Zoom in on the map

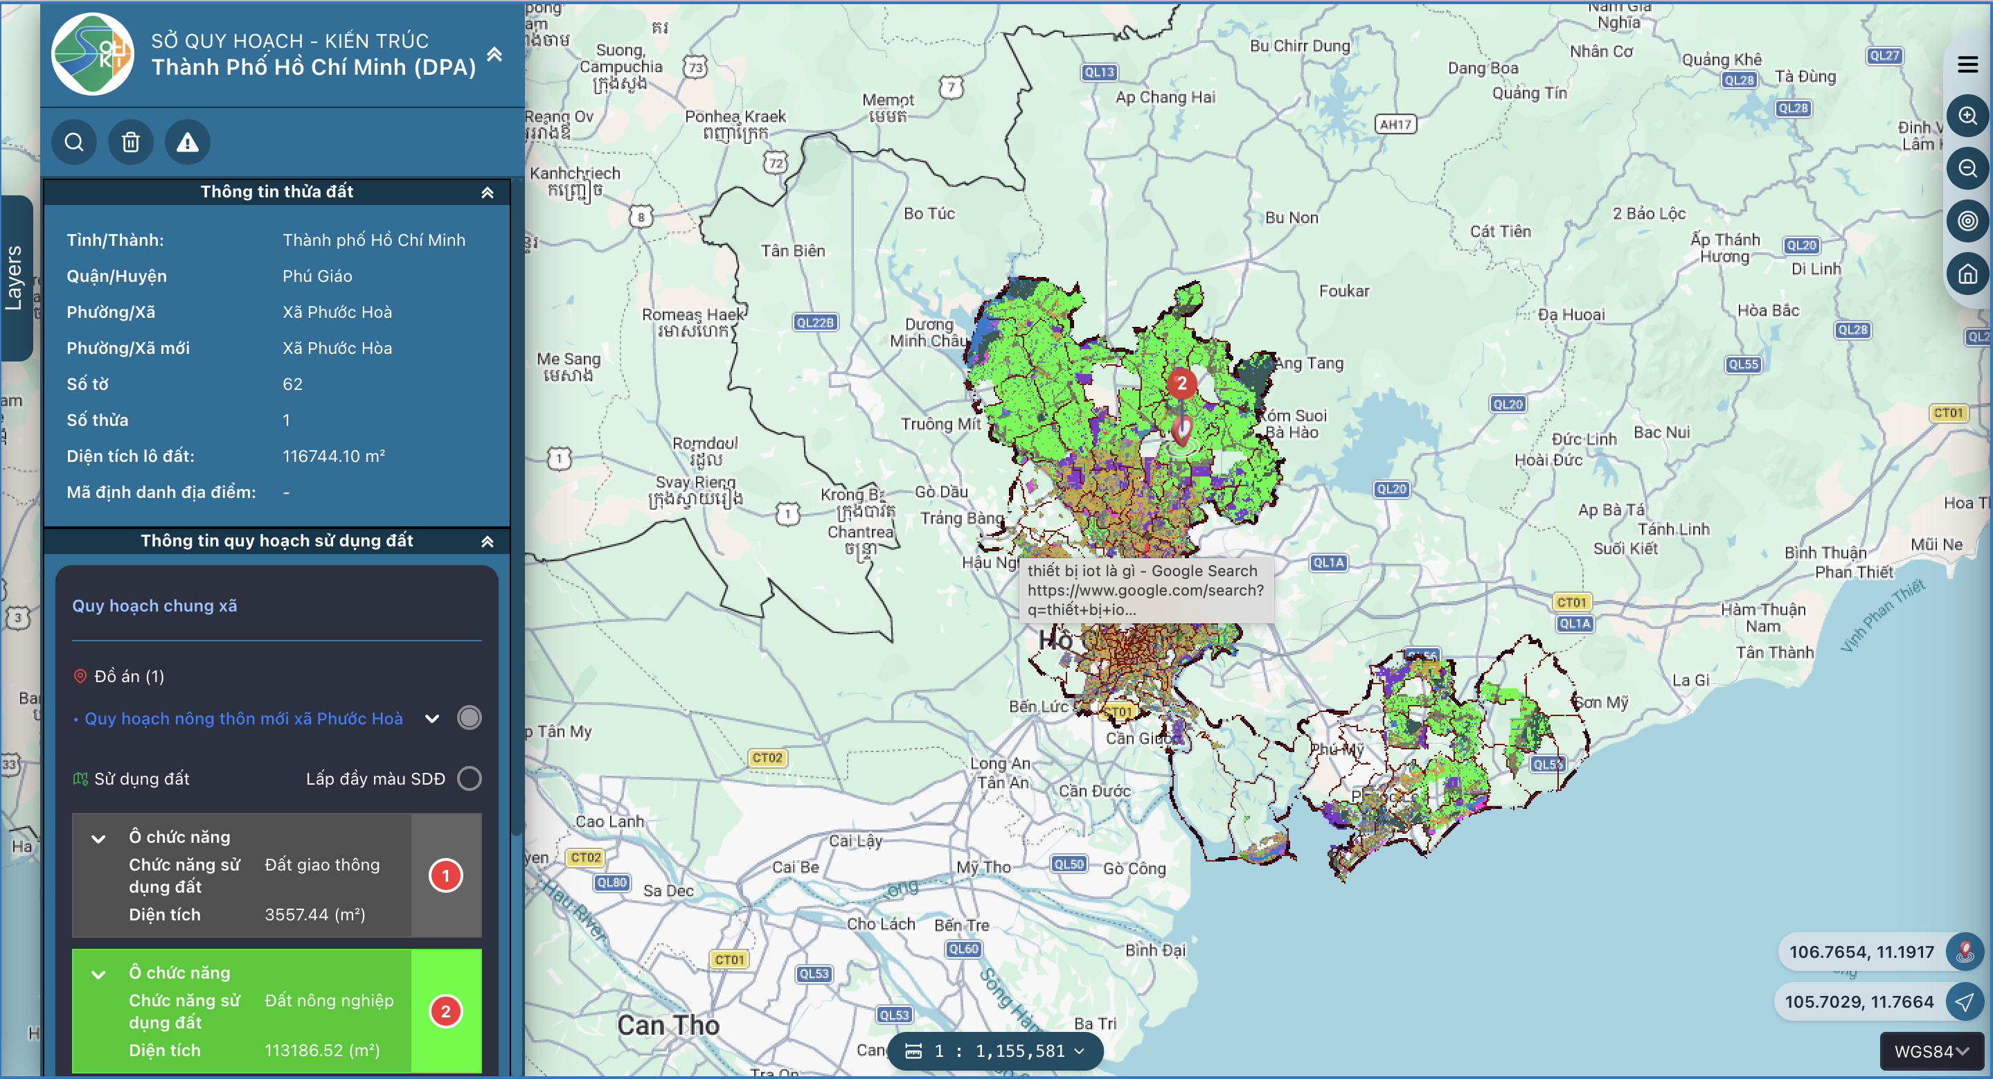point(1967,116)
